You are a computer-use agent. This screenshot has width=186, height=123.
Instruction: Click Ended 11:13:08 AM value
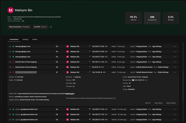point(18,80)
